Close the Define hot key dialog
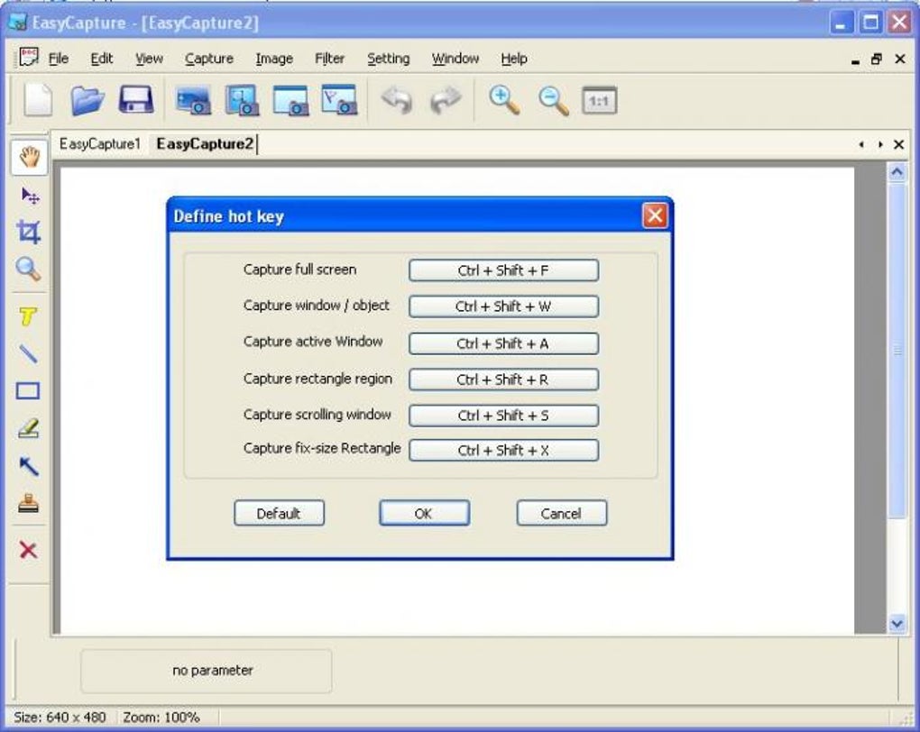Screen dimensions: 920x732 click(655, 215)
